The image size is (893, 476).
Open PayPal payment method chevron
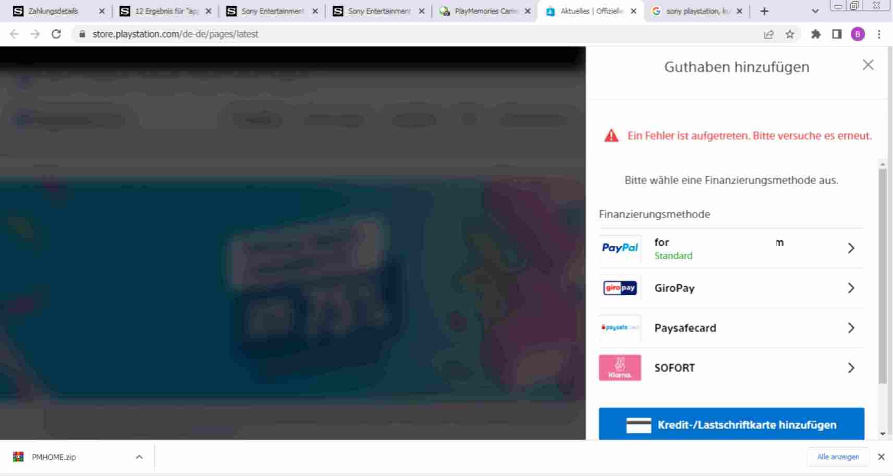[851, 248]
